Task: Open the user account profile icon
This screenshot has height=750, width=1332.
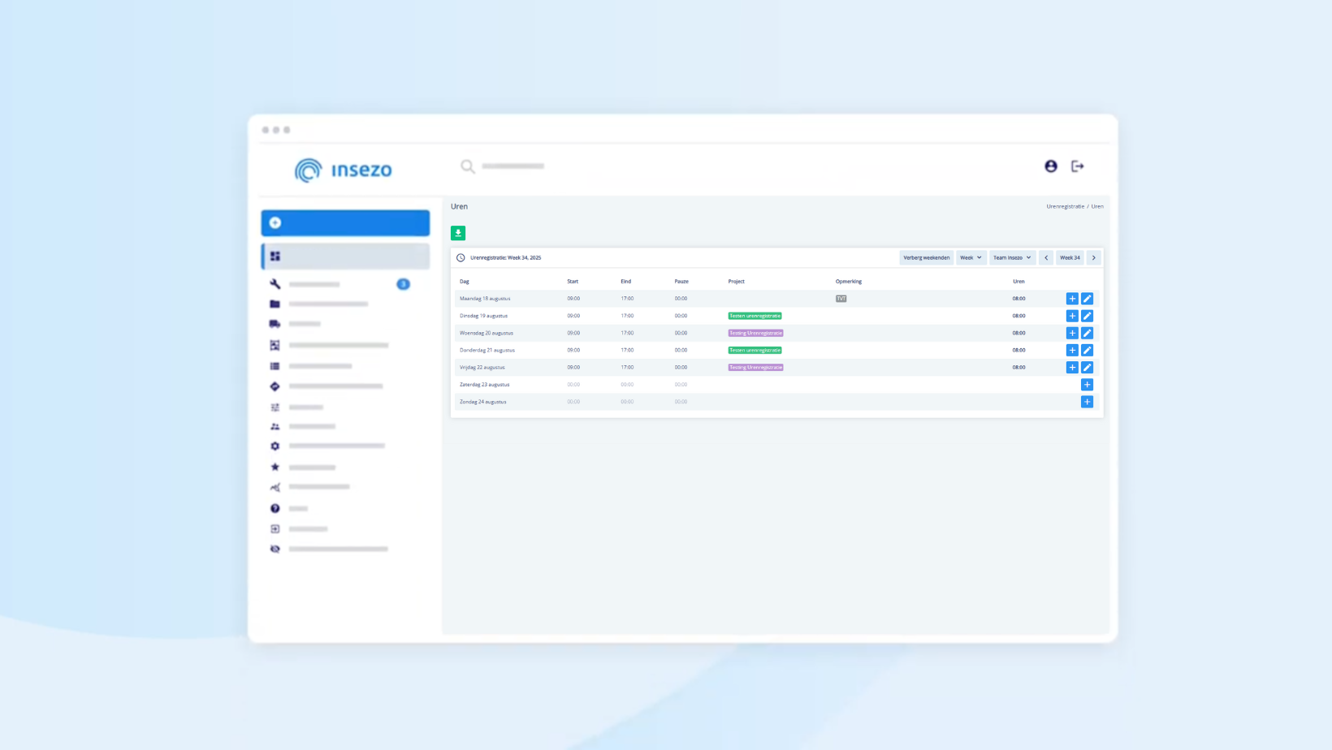Action: (x=1051, y=166)
